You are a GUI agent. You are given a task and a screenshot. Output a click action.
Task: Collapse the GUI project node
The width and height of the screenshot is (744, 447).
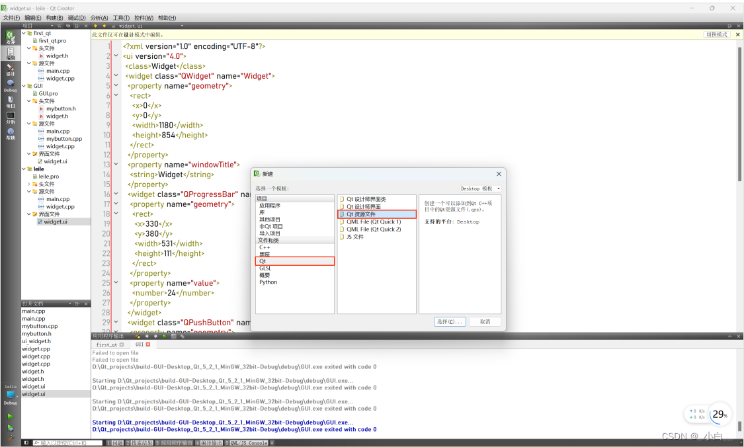click(24, 86)
